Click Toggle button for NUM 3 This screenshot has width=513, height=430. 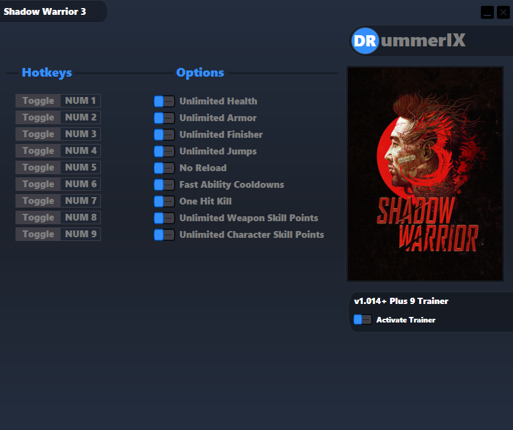[38, 134]
